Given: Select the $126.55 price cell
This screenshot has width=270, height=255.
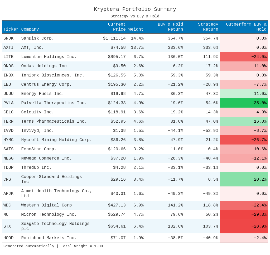Looking at the screenshot, I should pos(117,75).
